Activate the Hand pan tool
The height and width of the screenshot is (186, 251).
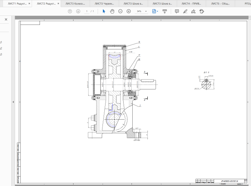112,11
